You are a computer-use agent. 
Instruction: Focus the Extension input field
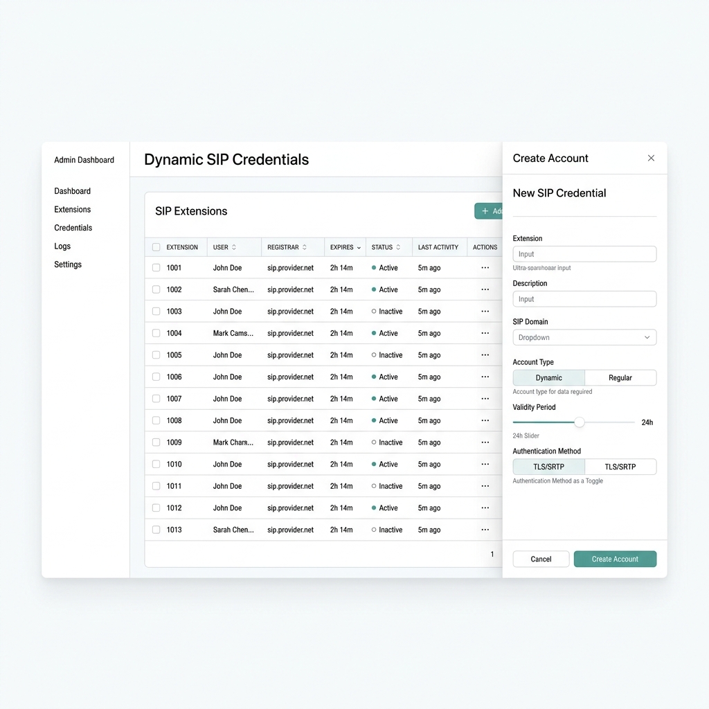click(x=584, y=253)
